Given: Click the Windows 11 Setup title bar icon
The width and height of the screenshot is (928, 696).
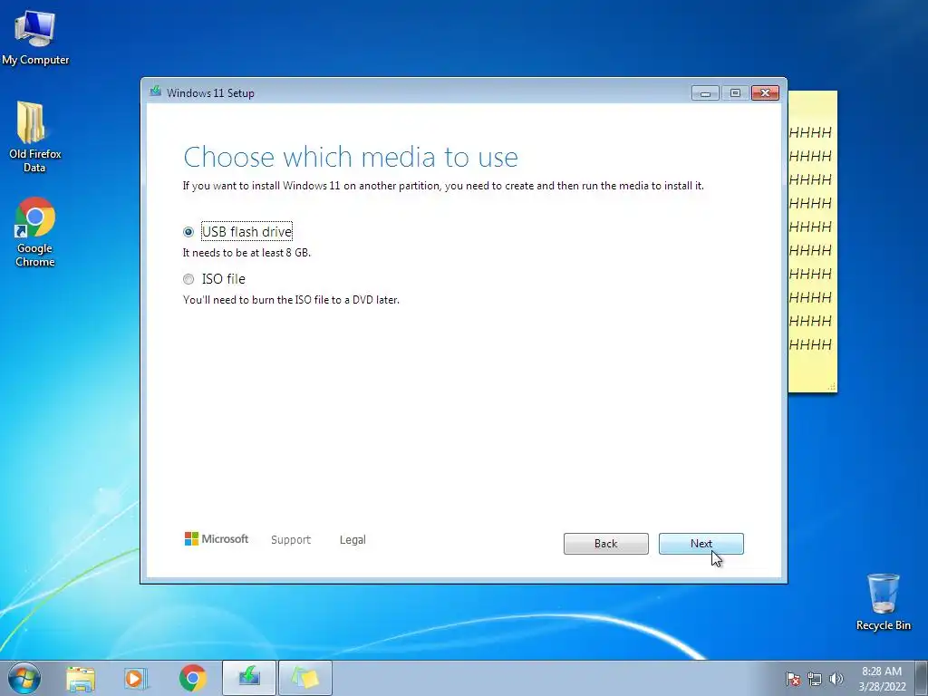Looking at the screenshot, I should (156, 92).
